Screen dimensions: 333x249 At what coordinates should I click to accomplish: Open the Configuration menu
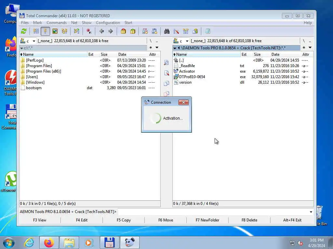point(108,23)
